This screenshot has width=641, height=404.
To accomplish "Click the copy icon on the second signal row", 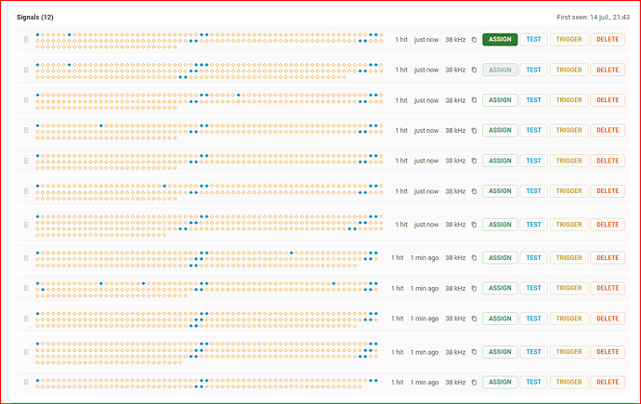I will 474,70.
